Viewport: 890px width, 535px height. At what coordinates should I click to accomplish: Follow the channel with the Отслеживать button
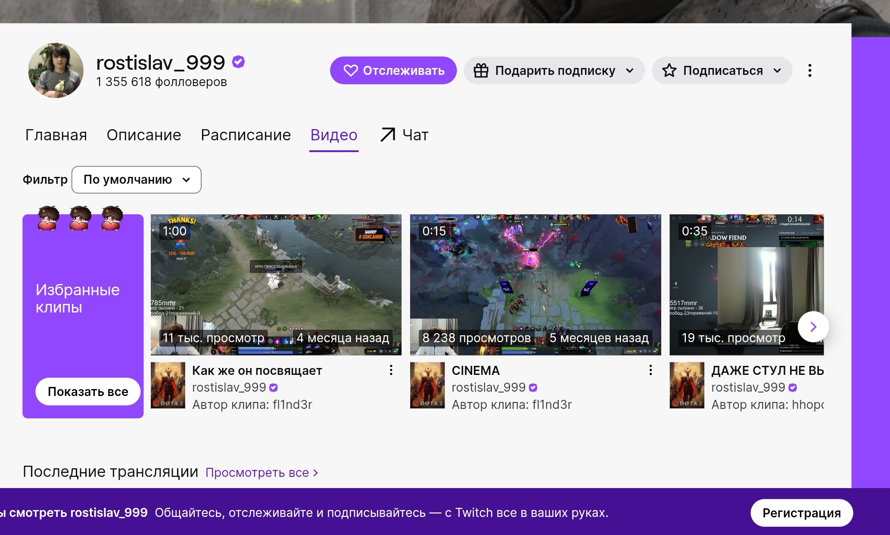(x=393, y=71)
